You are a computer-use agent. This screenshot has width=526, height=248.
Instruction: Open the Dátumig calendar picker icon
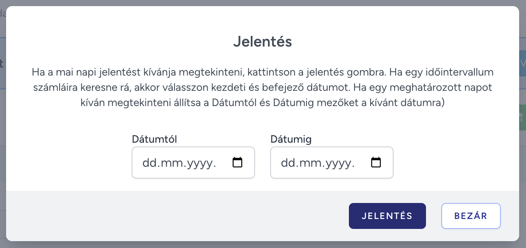(x=376, y=163)
